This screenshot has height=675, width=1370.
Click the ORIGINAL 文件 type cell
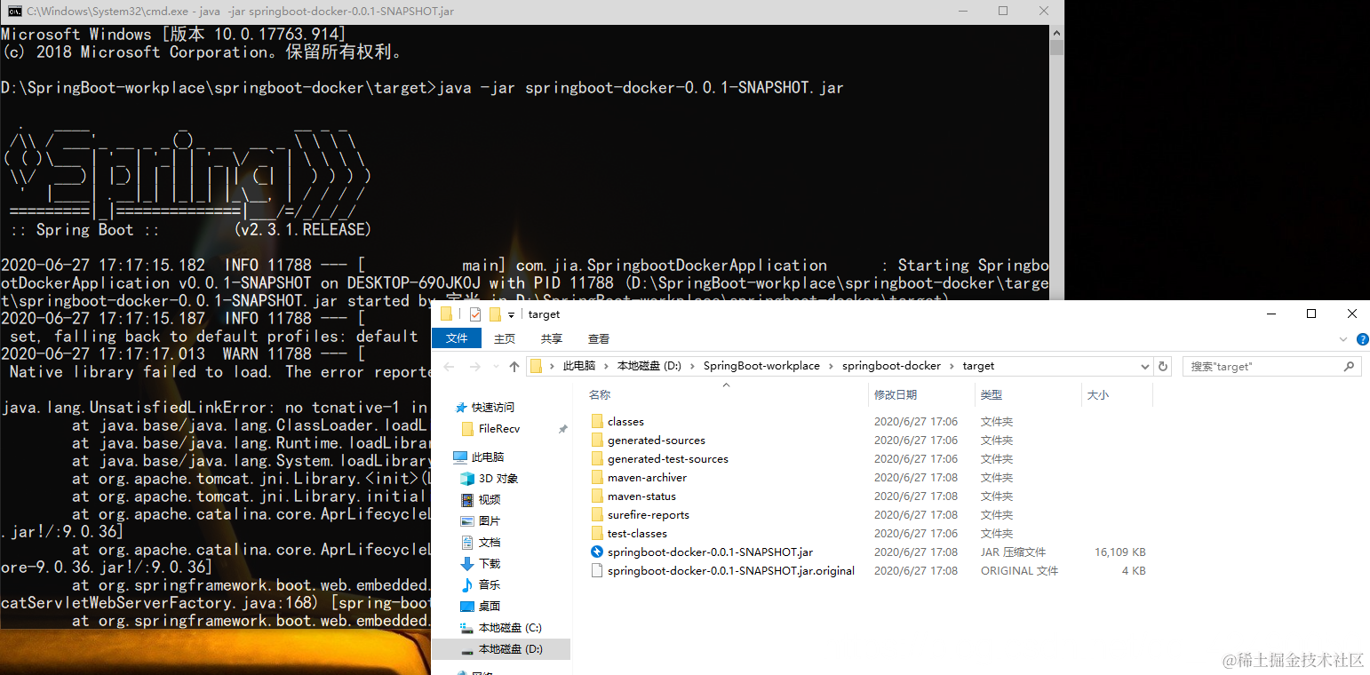(1020, 571)
